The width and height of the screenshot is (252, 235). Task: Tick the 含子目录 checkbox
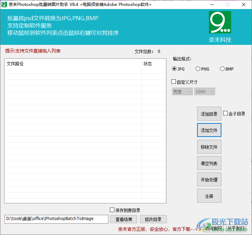click(x=225, y=113)
